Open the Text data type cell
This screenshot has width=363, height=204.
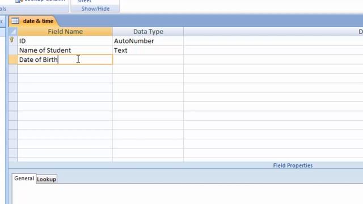pos(148,50)
